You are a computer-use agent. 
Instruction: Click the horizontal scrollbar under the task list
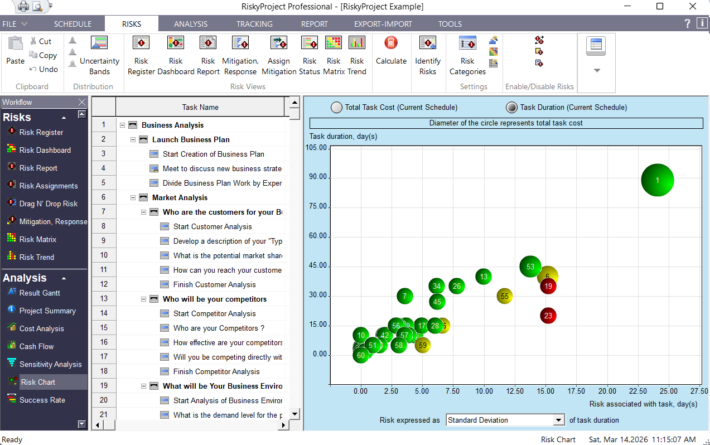190,424
